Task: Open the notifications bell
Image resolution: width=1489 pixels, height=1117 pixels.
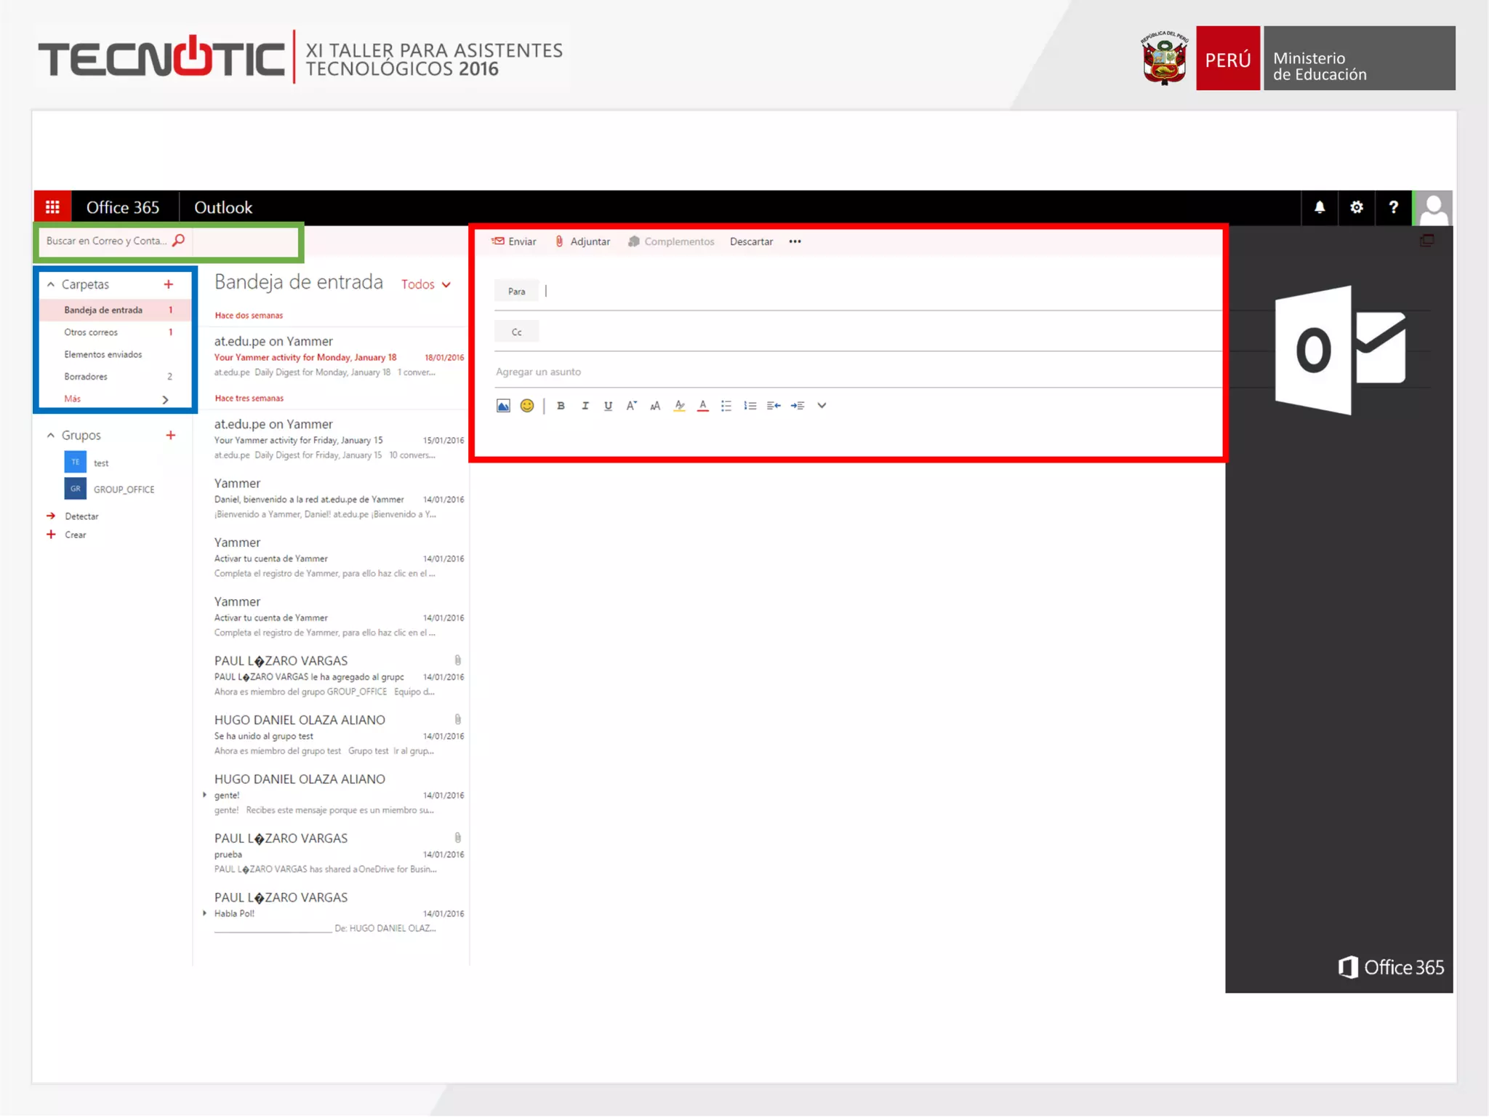Action: pos(1319,207)
